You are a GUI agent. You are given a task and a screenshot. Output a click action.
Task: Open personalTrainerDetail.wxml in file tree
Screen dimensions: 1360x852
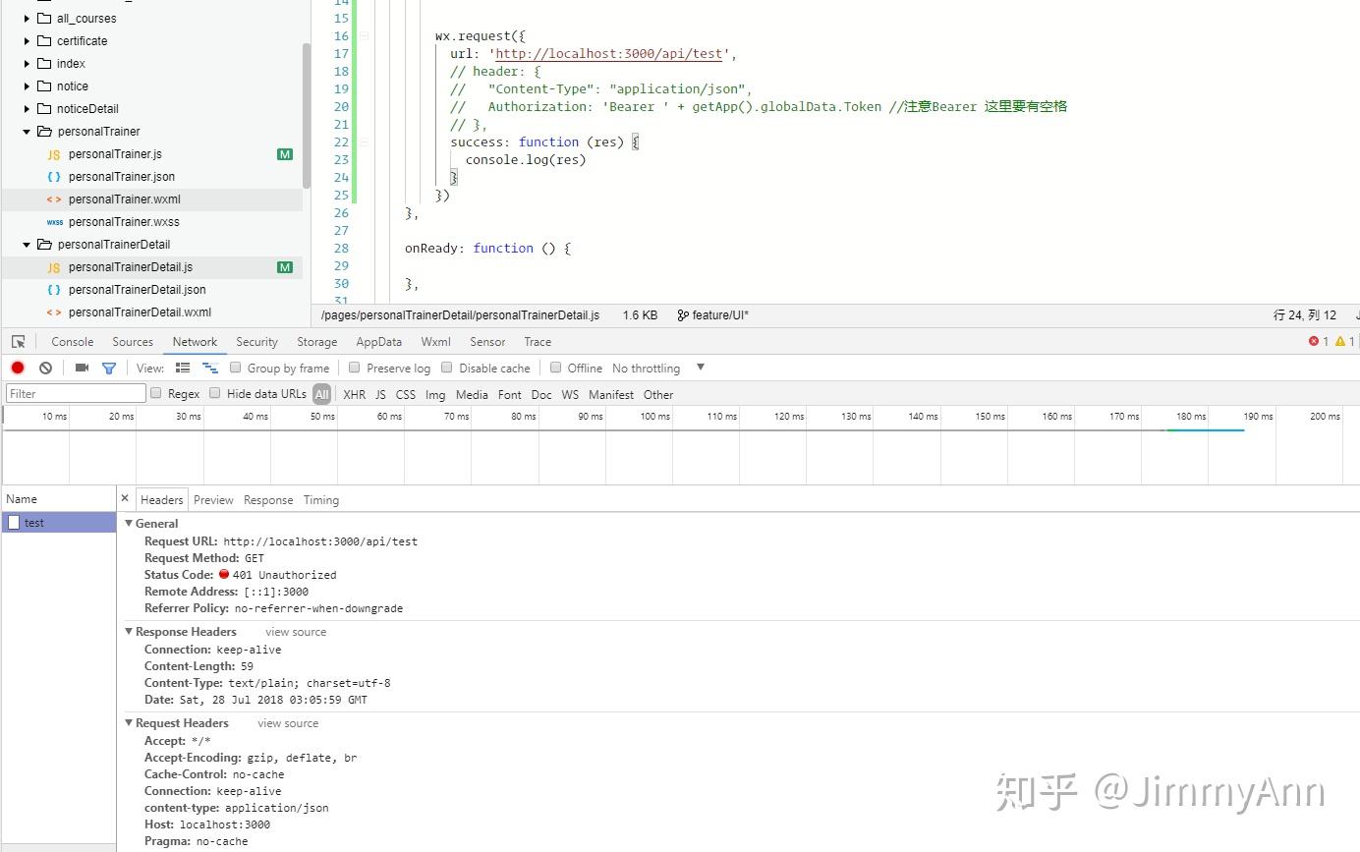140,312
